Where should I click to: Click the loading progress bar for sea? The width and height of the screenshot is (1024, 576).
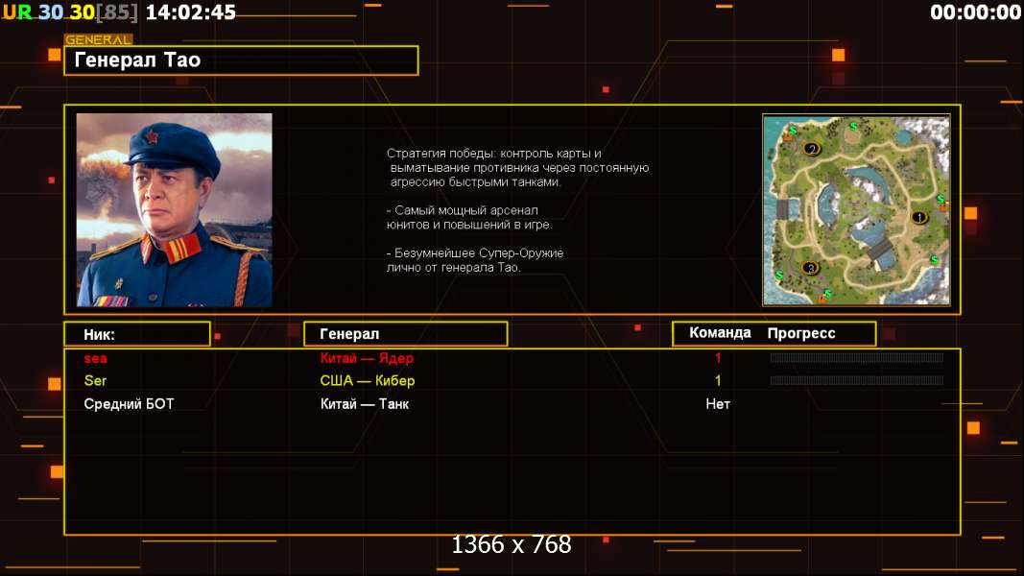click(857, 357)
